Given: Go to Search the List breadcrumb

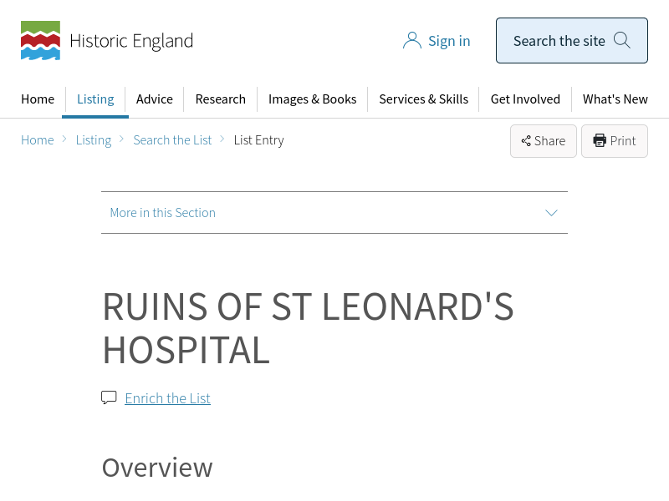Looking at the screenshot, I should point(172,140).
